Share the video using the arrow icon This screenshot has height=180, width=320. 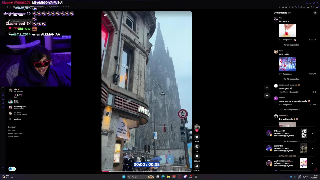tap(197, 166)
